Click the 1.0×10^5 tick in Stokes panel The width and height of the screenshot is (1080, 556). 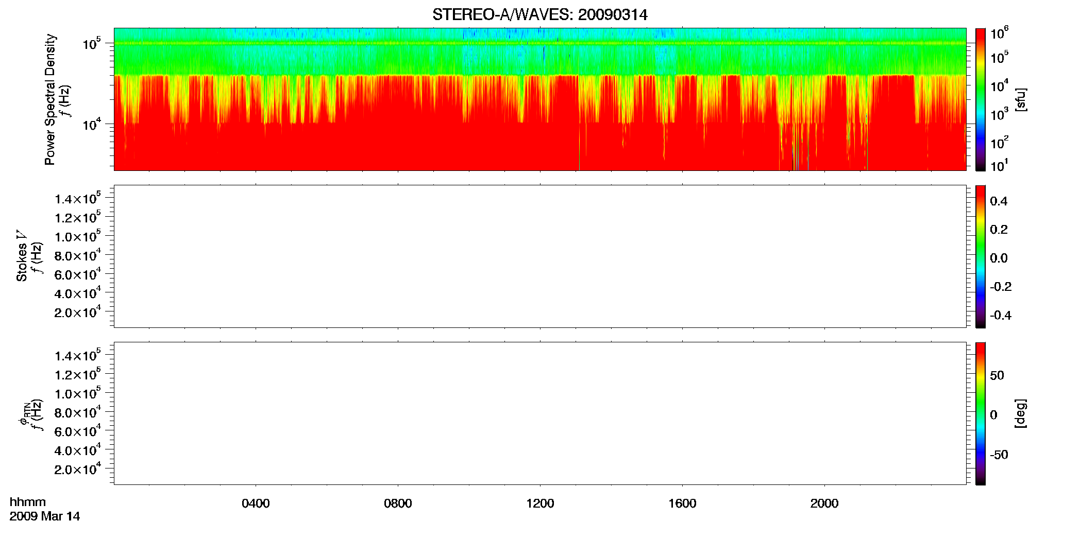tap(77, 236)
